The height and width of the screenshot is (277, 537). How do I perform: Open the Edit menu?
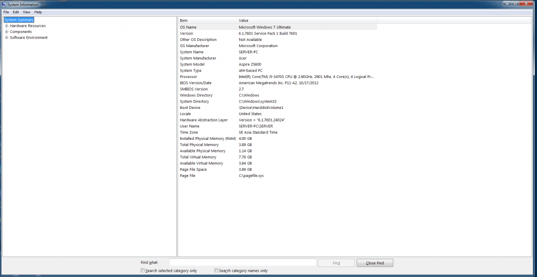pos(16,12)
